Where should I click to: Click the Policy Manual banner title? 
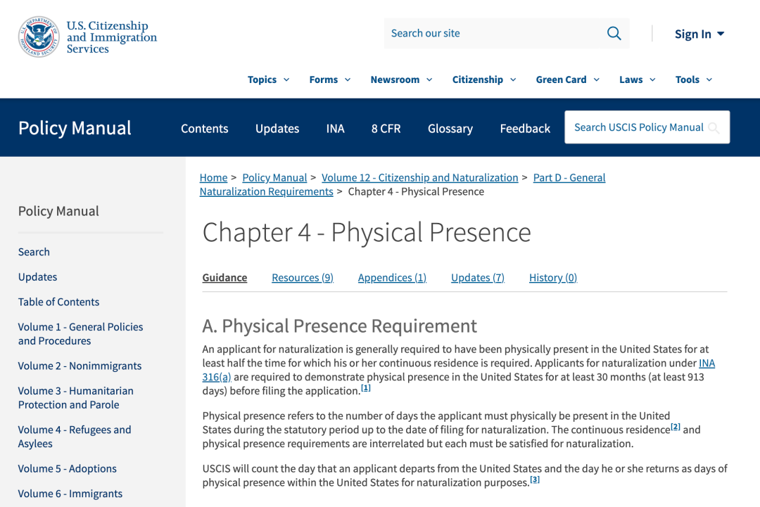tap(75, 128)
